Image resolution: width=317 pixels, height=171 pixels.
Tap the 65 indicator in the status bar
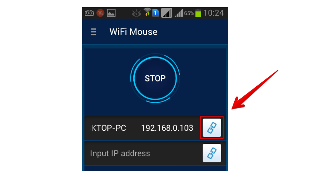click(x=89, y=13)
